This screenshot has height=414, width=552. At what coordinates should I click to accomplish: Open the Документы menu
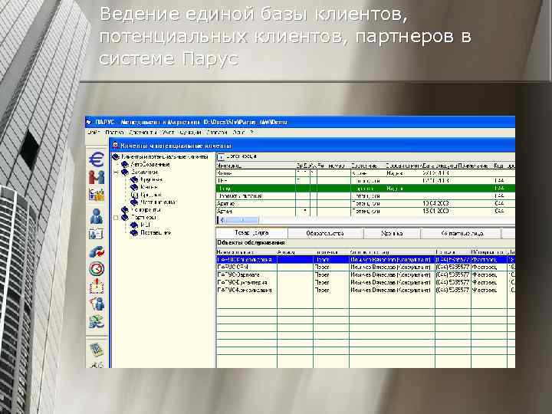143,133
